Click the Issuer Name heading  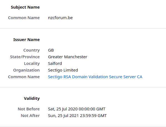[26, 40]
